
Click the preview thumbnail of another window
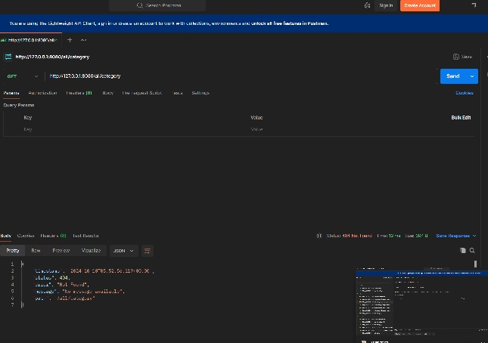[421, 306]
